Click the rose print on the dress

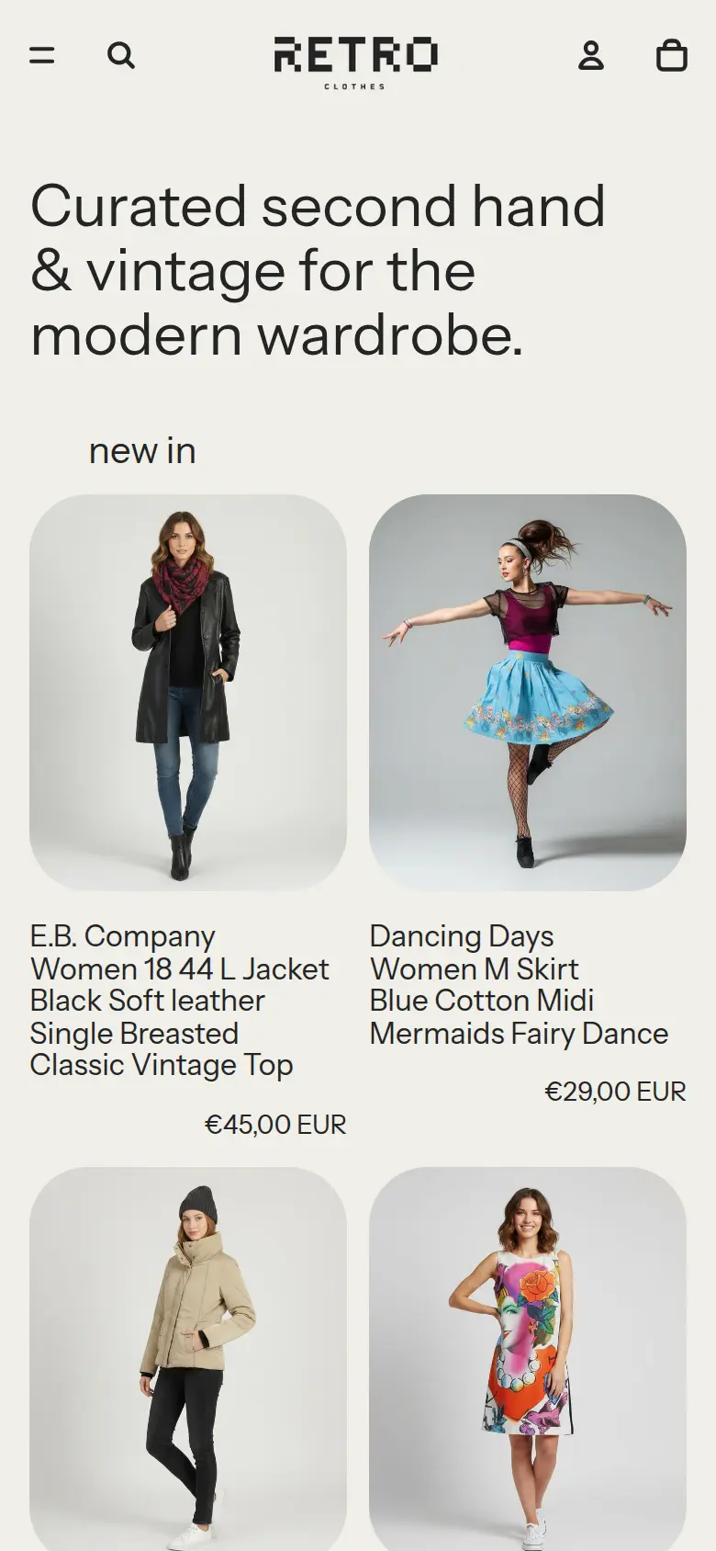point(539,1286)
